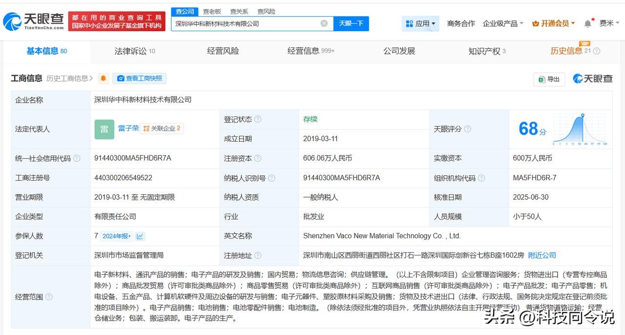Click help icon beside 组织机构代码

tap(481, 178)
